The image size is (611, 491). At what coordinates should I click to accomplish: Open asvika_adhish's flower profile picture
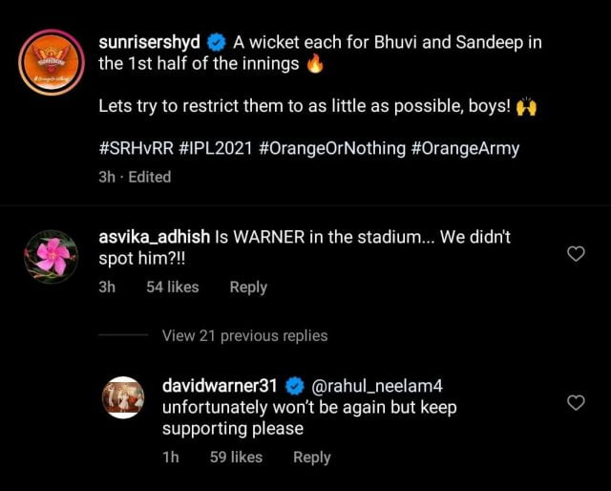point(50,256)
